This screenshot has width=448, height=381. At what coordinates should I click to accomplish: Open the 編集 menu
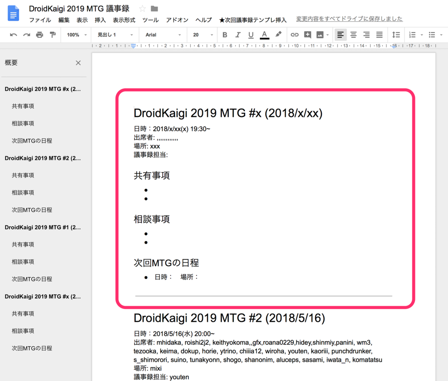[x=64, y=20]
